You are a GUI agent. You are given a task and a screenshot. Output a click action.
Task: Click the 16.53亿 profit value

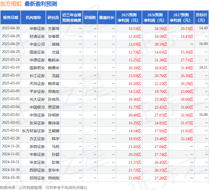135,28
